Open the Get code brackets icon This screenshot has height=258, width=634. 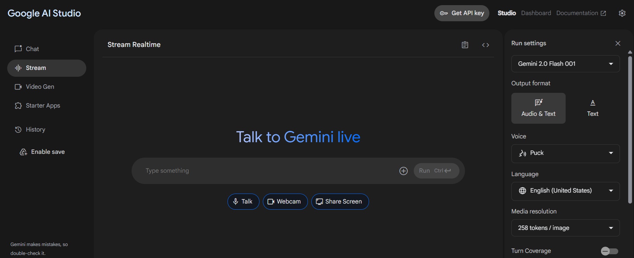[x=486, y=45]
